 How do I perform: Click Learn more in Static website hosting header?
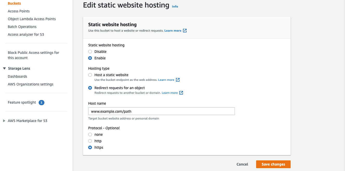(x=173, y=31)
